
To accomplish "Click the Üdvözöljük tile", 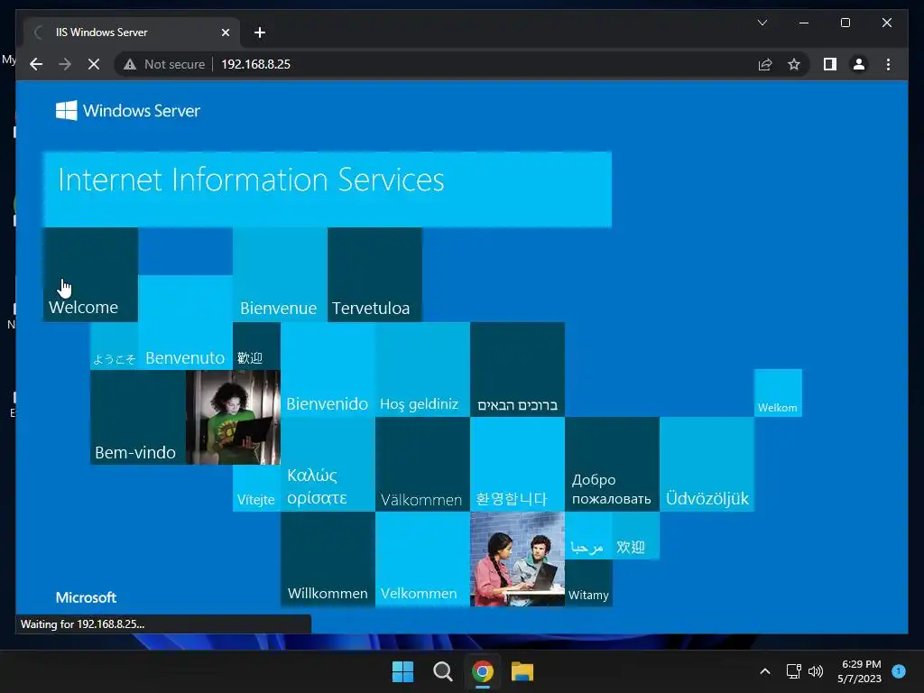I will [x=707, y=465].
